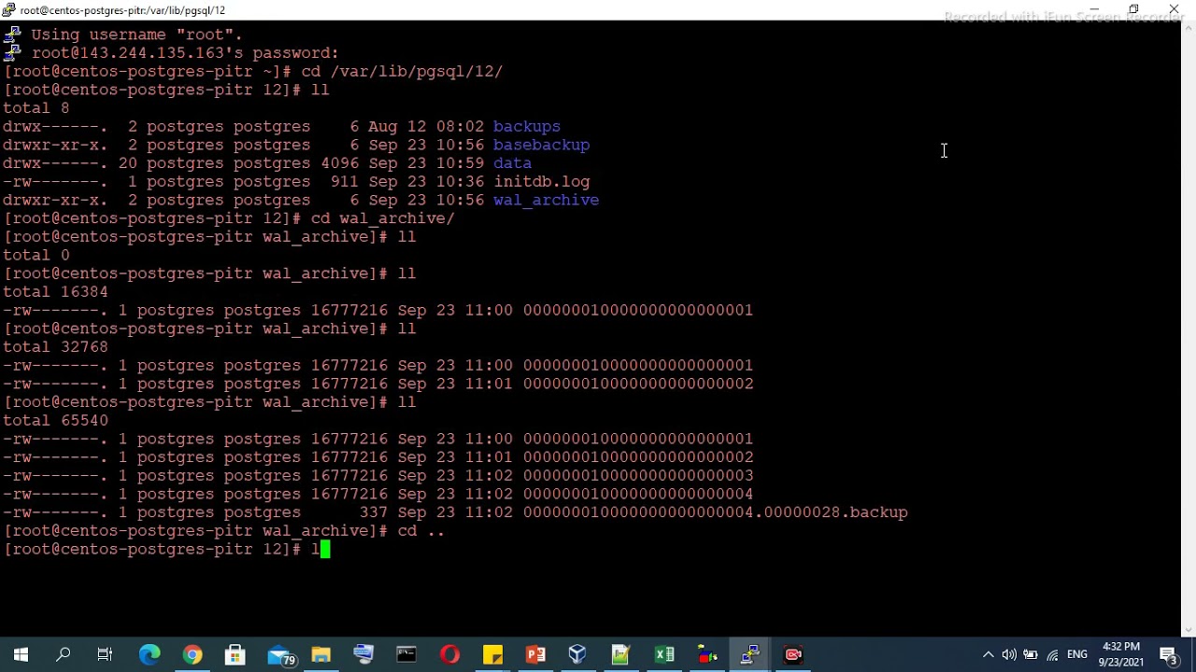Open network settings tray icon
Image resolution: width=1196 pixels, height=672 pixels.
tap(1053, 654)
